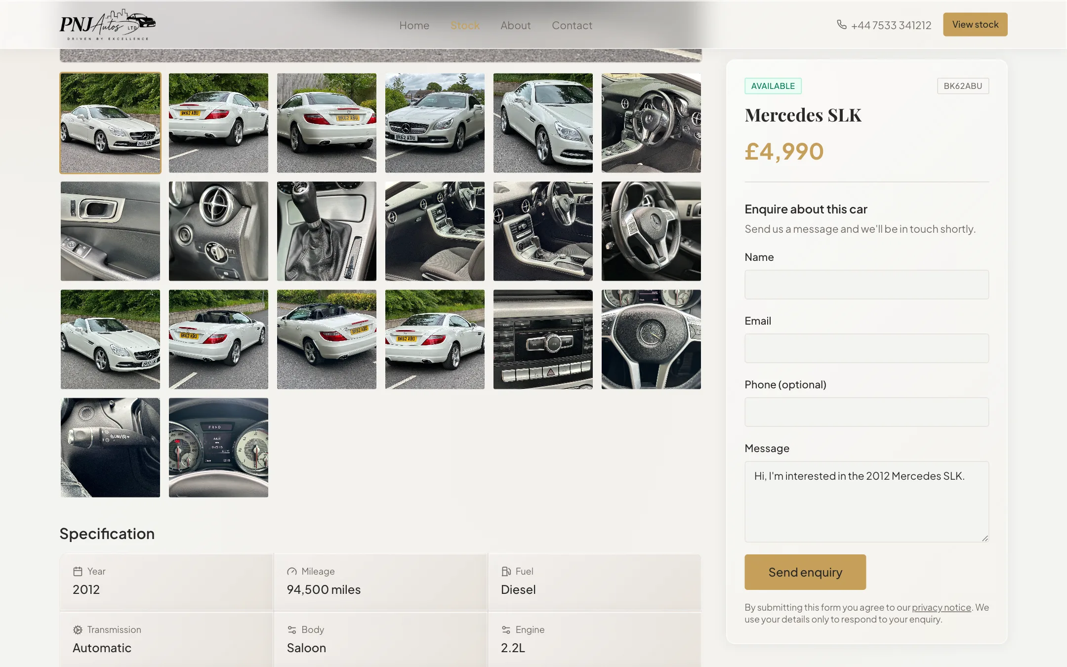View interior dashboard thumbnail in first row
1067x667 pixels.
tap(651, 123)
